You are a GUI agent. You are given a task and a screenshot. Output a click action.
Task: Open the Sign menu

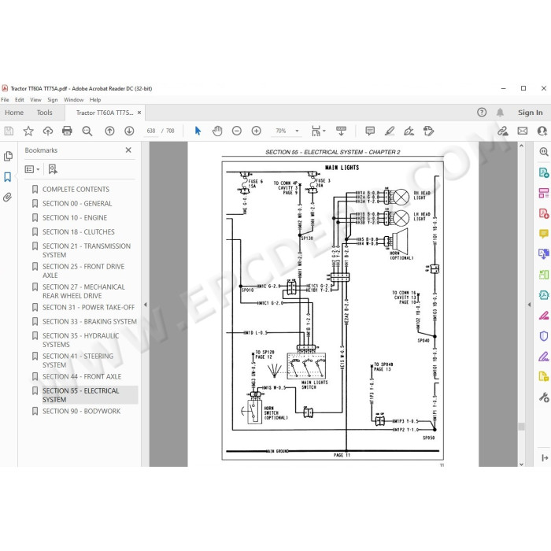[x=53, y=100]
